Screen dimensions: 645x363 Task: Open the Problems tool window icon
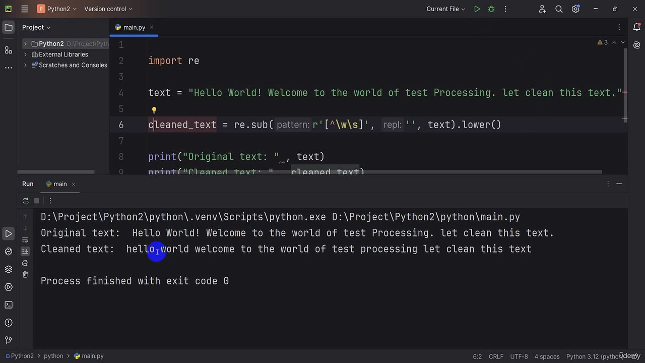click(9, 323)
